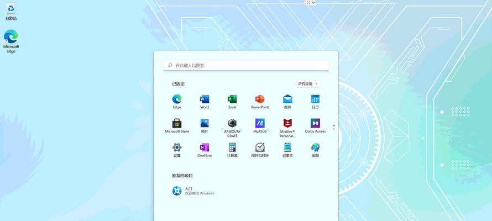Launch OneNote from pinned apps

coord(205,150)
